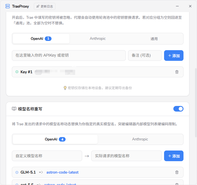197x185 pixels.
Task: Toggle Key #1 status circle icon
Action: point(17,72)
